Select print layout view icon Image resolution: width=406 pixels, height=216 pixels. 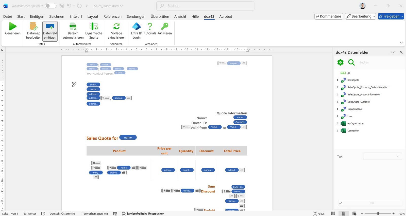[x=344, y=214]
